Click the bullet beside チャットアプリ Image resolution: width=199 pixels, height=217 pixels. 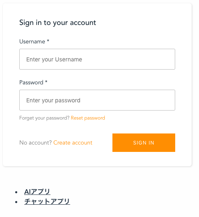16,202
